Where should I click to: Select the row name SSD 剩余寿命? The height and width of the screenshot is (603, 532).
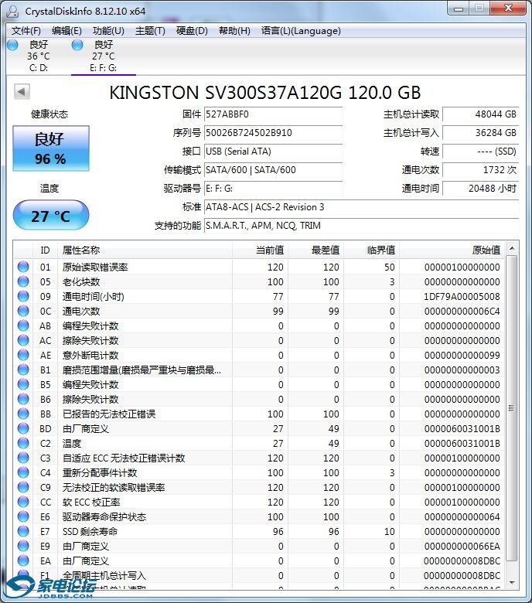pyautogui.click(x=90, y=531)
